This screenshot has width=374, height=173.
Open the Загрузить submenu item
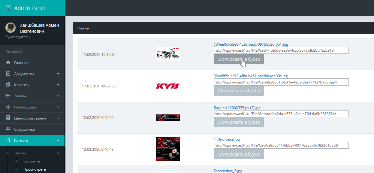click(x=32, y=161)
